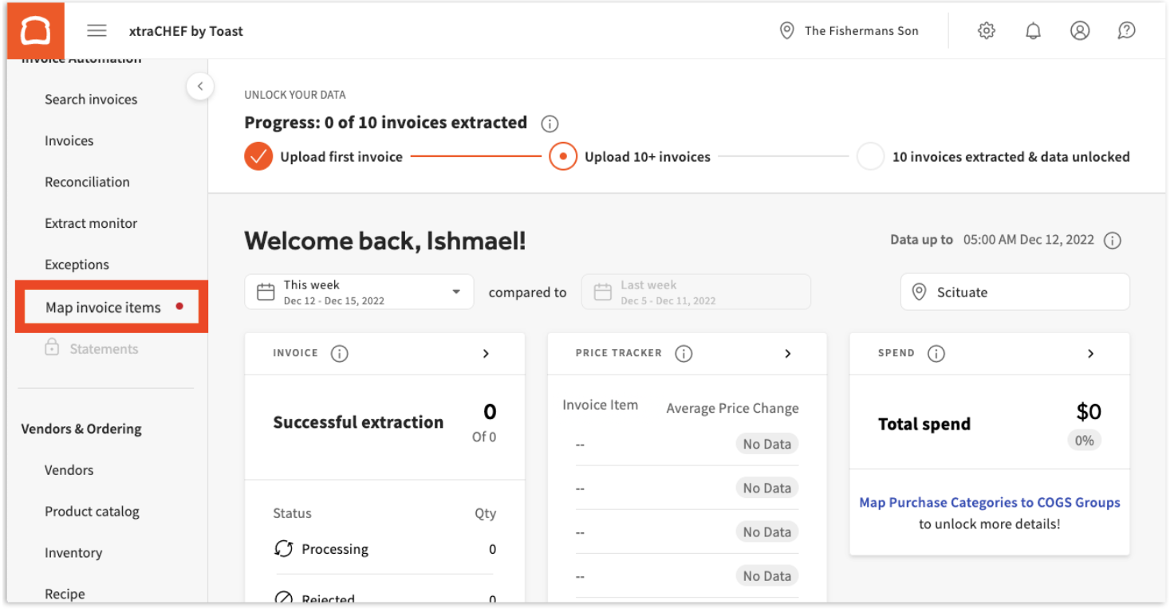Click the user account icon
The image size is (1174, 612).
(1080, 30)
